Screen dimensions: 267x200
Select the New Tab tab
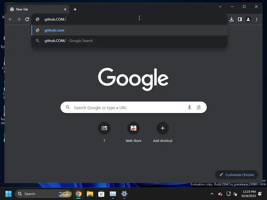tap(38, 9)
